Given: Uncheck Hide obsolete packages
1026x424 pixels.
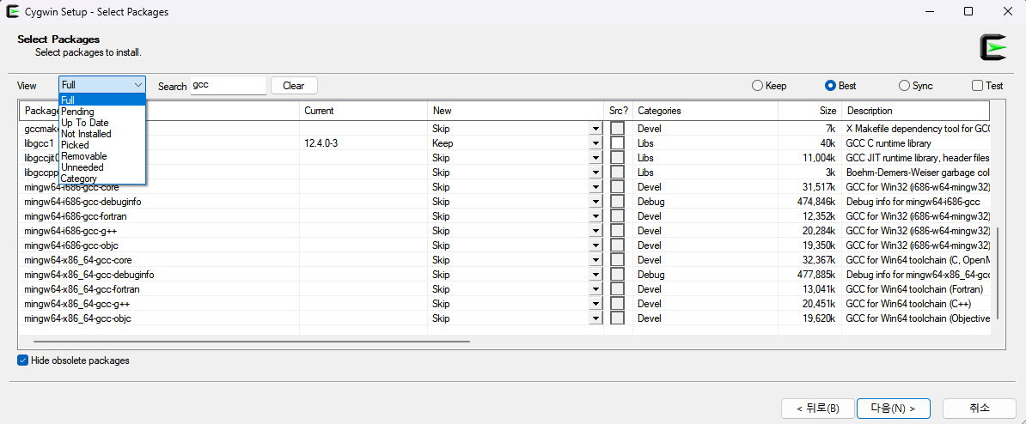Looking at the screenshot, I should (x=23, y=360).
